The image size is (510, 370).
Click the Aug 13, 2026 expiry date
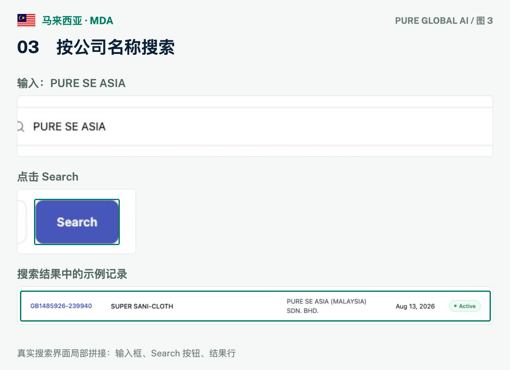point(415,306)
